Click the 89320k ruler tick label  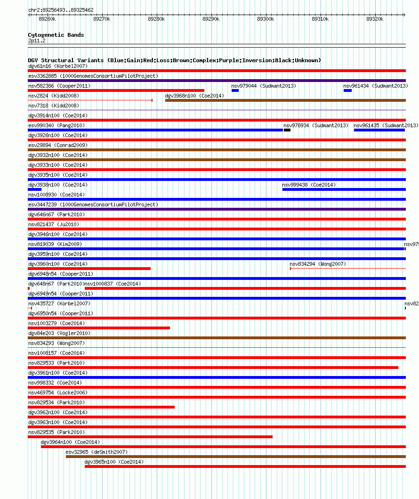[375, 19]
